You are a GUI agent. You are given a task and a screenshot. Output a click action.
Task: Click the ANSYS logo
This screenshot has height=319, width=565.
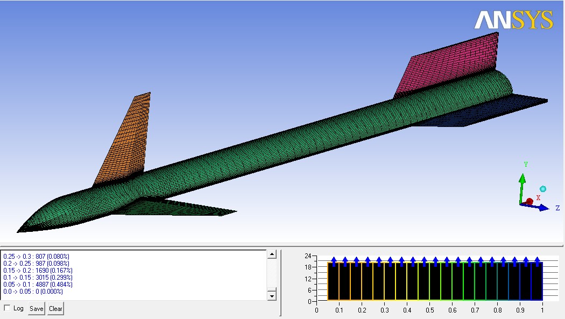tap(513, 20)
